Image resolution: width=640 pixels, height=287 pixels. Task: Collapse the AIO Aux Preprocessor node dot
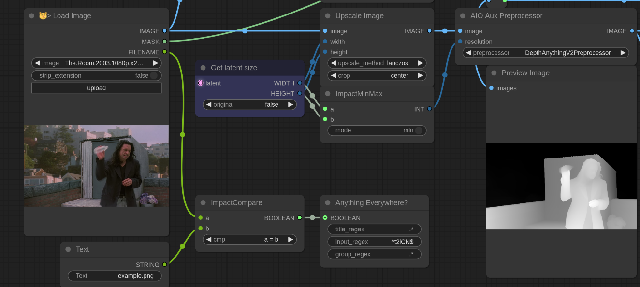[x=463, y=16]
